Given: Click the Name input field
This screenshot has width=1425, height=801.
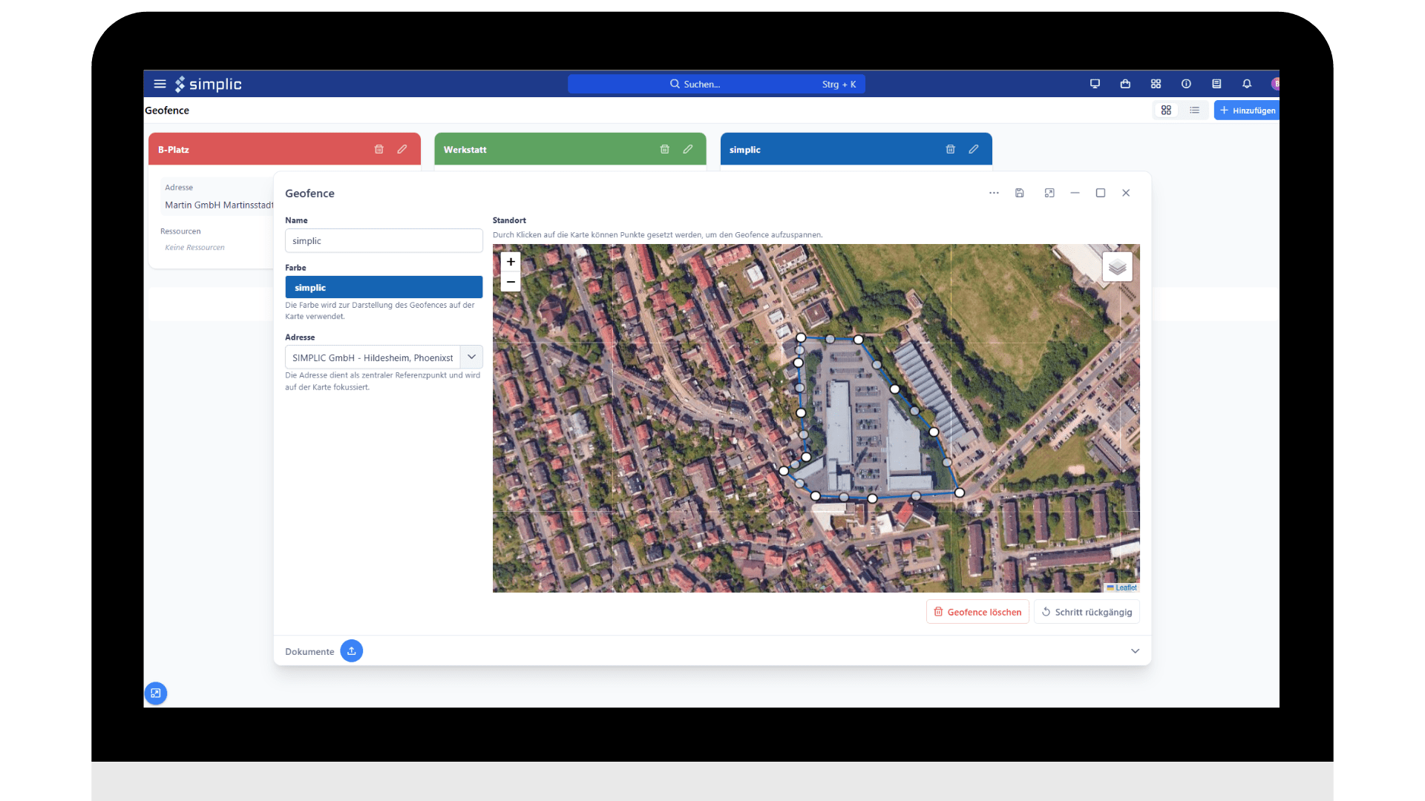Looking at the screenshot, I should point(384,241).
